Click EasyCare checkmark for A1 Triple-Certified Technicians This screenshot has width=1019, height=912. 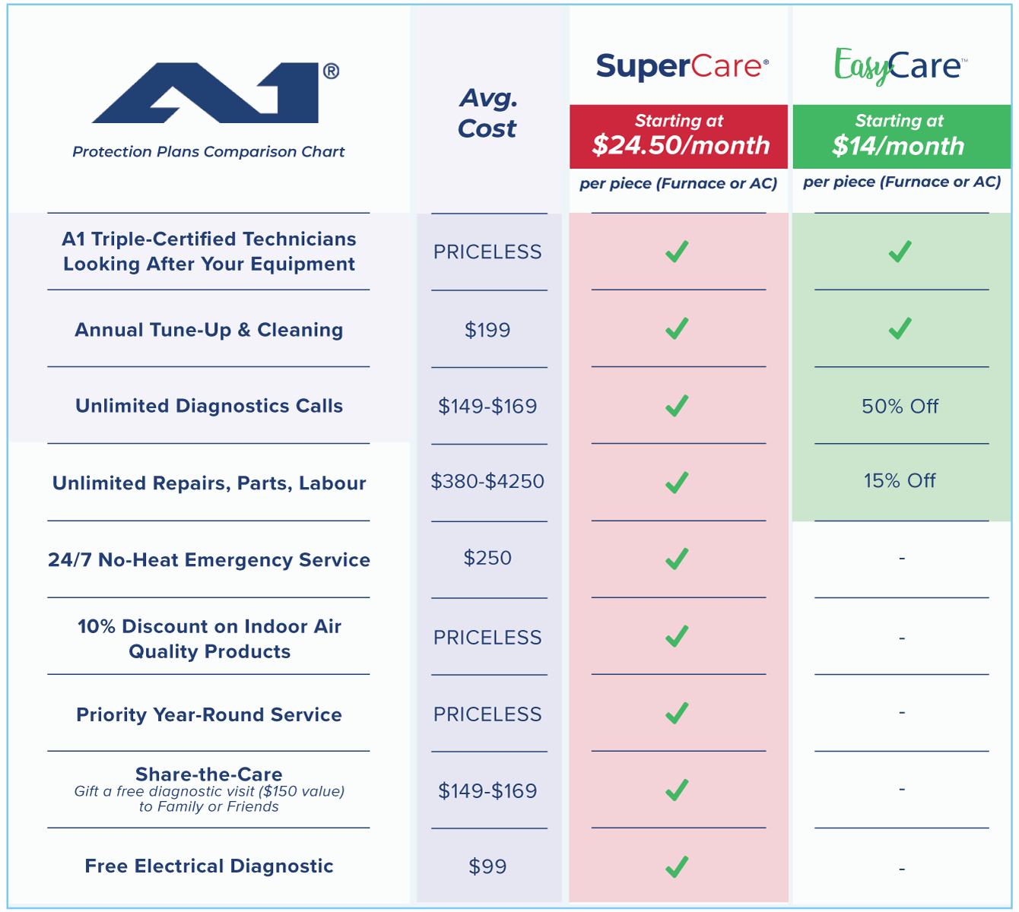point(900,252)
